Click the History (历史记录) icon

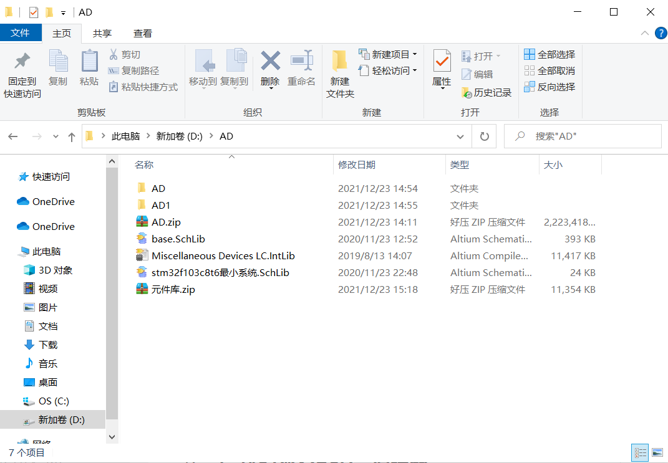(x=467, y=93)
